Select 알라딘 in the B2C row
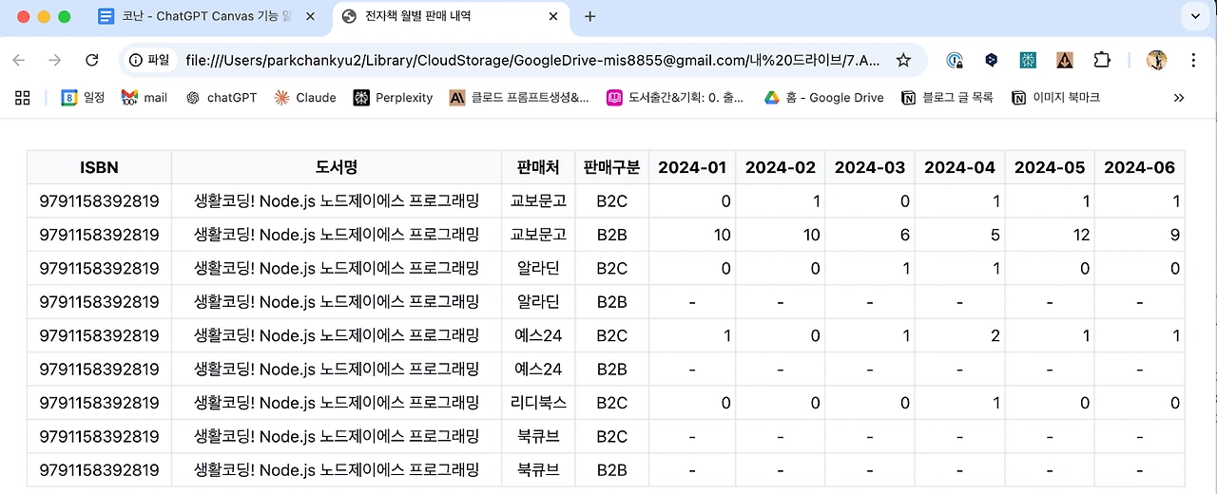The width and height of the screenshot is (1217, 494). tap(538, 269)
